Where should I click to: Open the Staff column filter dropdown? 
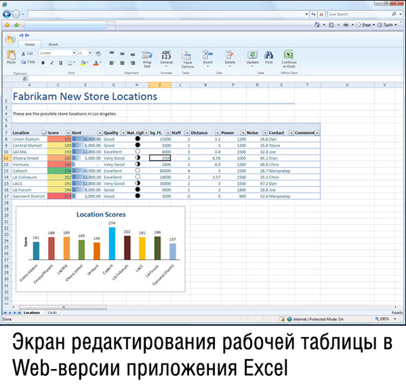[187, 133]
